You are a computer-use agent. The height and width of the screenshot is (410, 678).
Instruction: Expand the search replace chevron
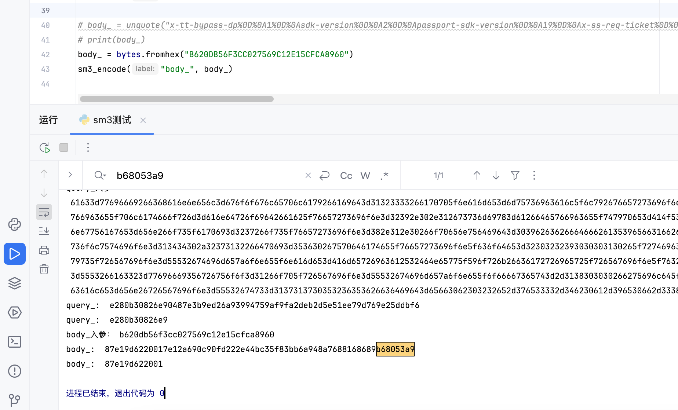click(70, 175)
